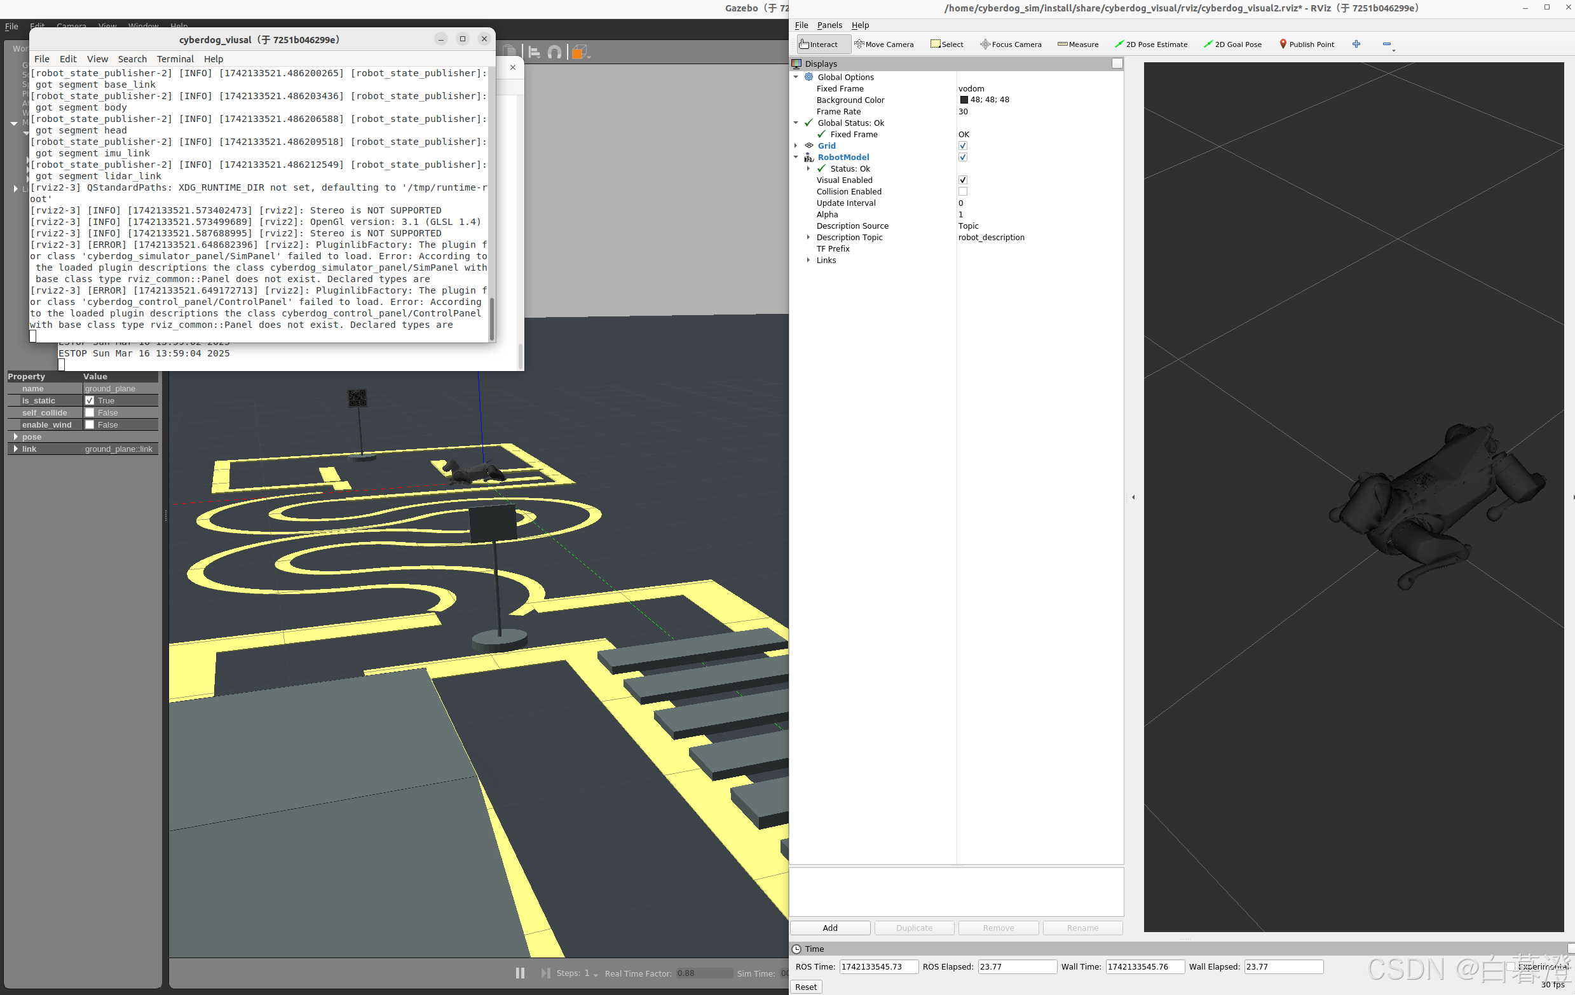Expand the Links tree item
This screenshot has height=995, width=1575.
click(x=808, y=261)
